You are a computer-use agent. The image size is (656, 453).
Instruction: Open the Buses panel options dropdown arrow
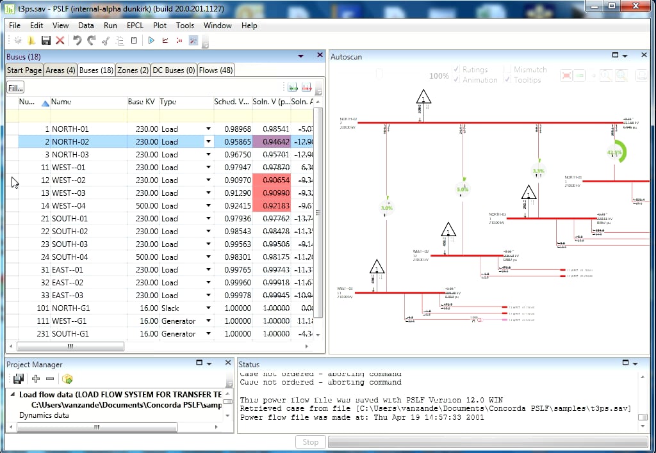(300, 56)
